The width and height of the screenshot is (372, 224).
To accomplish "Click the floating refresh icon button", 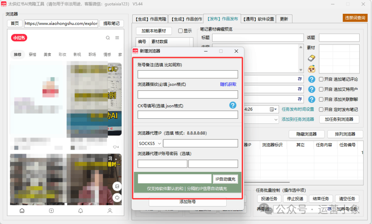I will (x=117, y=198).
